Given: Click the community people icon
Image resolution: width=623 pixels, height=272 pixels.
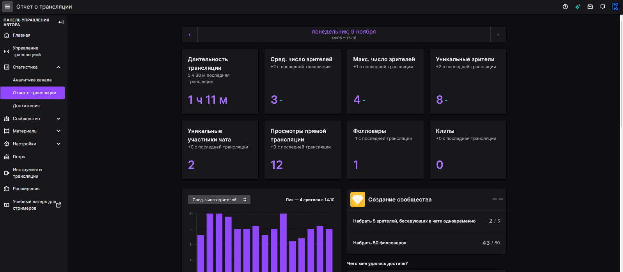Looking at the screenshot, I should [7, 118].
